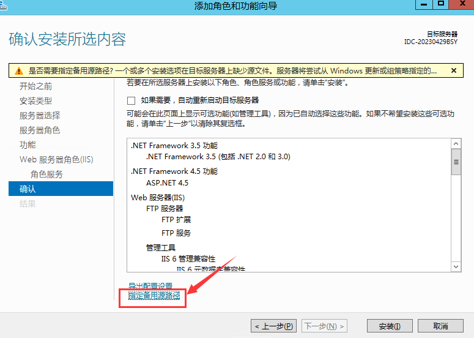Select the FTP 服务 entry
Image resolution: width=474 pixels, height=338 pixels.
coord(176,233)
